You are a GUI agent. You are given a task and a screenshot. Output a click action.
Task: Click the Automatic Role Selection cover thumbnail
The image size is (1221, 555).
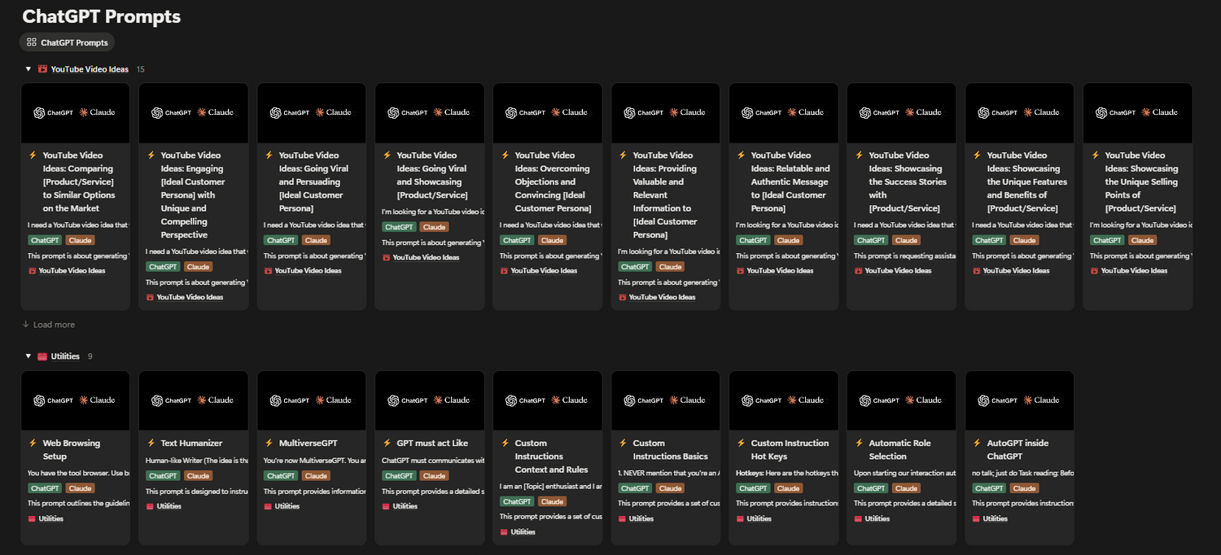901,400
